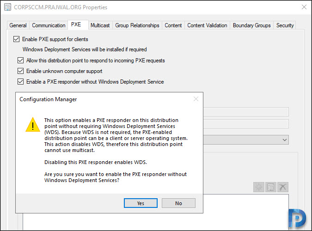Viewport: 312px width, 231px height.
Task: Click Yes to enable the PXE responder
Action: click(x=141, y=203)
